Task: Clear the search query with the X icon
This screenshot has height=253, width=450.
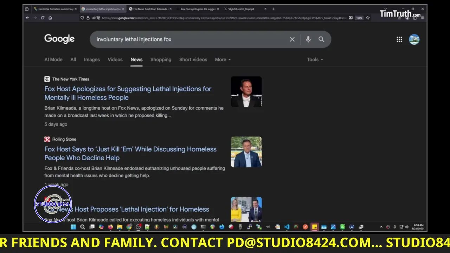Action: point(292,39)
